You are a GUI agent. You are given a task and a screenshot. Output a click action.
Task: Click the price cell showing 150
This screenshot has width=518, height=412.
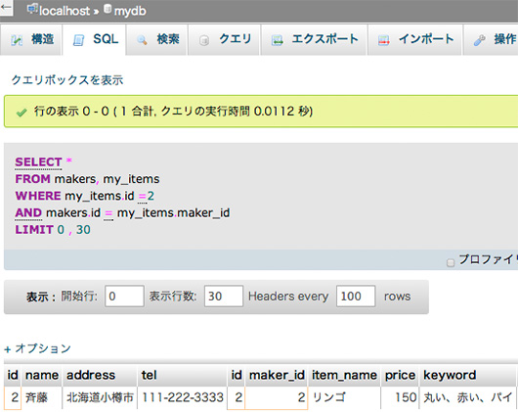tap(400, 397)
